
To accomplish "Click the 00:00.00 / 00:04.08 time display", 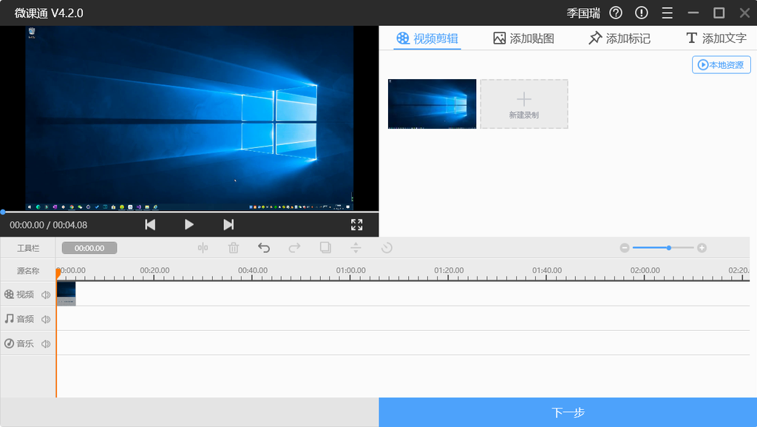I will click(x=48, y=225).
